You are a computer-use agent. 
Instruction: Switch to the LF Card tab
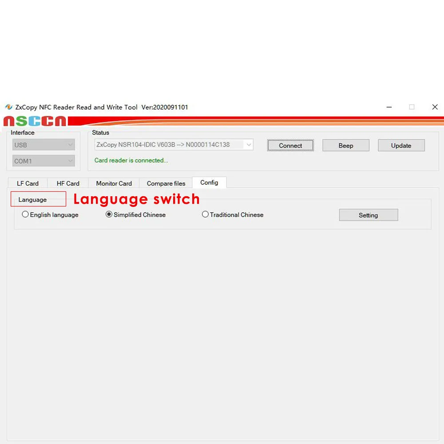pos(28,183)
